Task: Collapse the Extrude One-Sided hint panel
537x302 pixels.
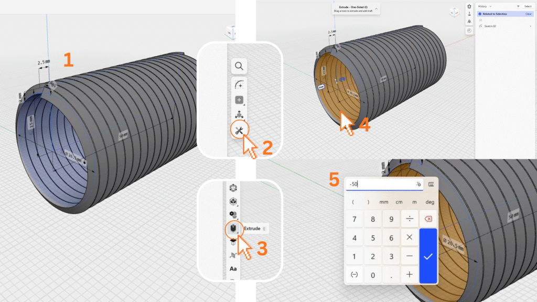Action: click(377, 9)
